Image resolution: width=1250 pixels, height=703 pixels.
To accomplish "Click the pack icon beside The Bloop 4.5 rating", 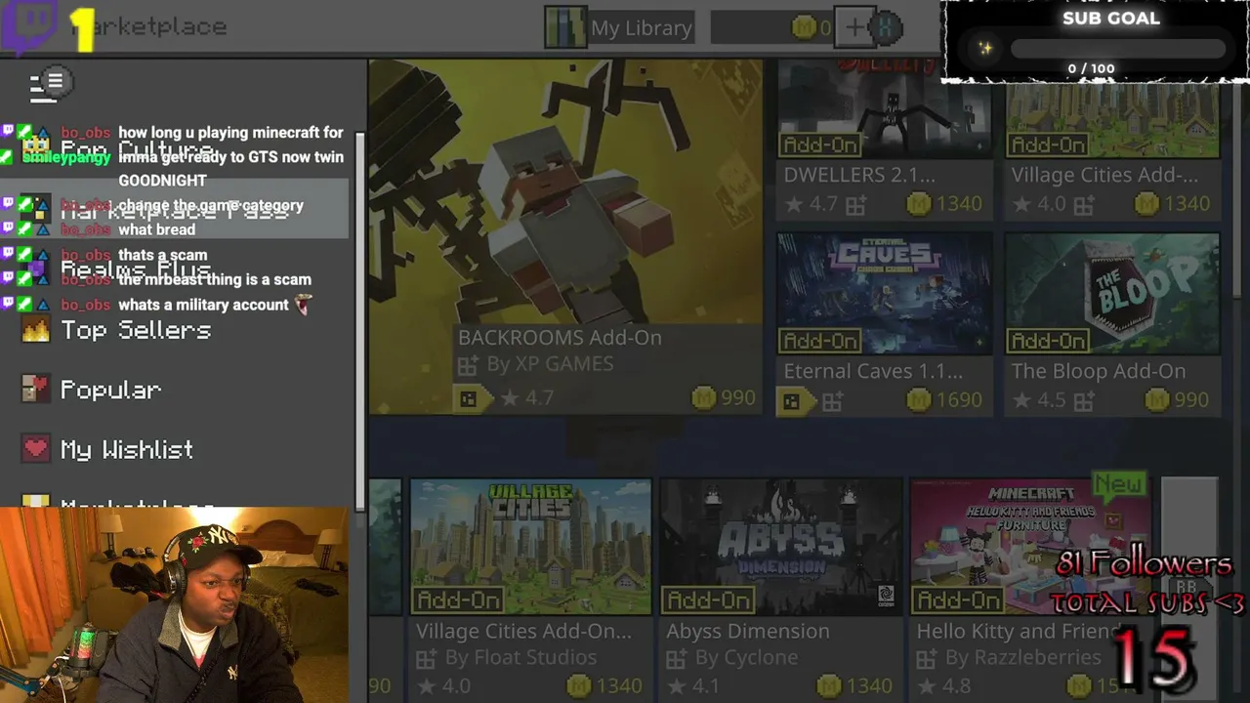I will pos(1084,401).
